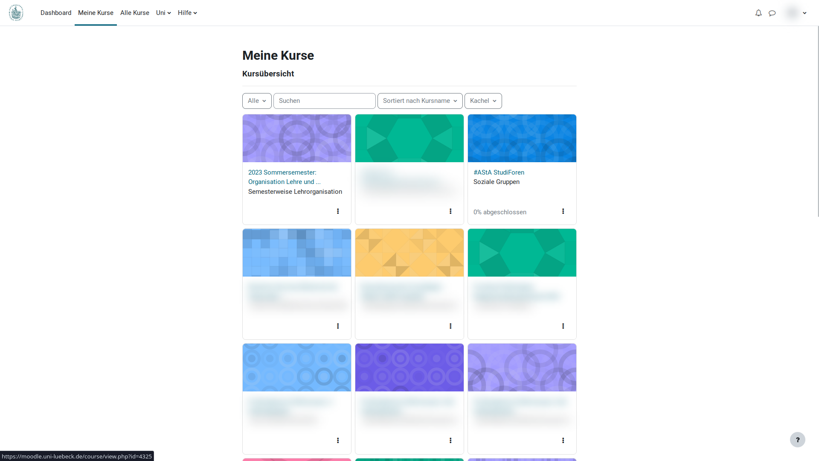Screen dimensions: 819x461
Task: Open the messaging speech bubble
Action: (772, 13)
